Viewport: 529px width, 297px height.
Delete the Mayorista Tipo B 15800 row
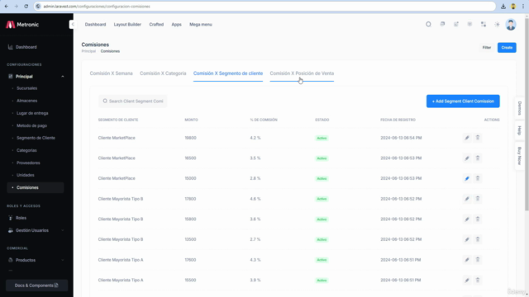click(x=478, y=219)
